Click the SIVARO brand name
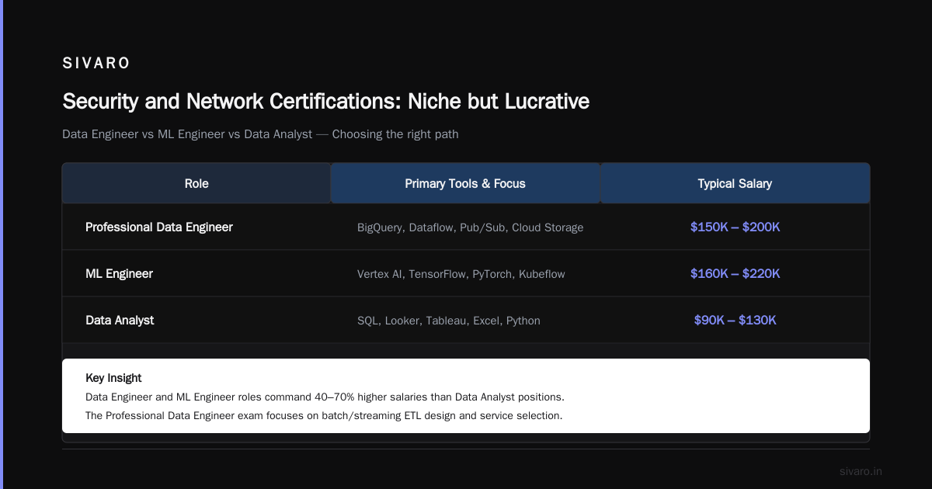 tap(96, 63)
